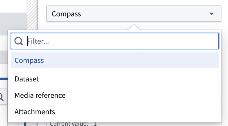
Task: Click the blue horizontal tab indicator at left
Action: pos(4,79)
